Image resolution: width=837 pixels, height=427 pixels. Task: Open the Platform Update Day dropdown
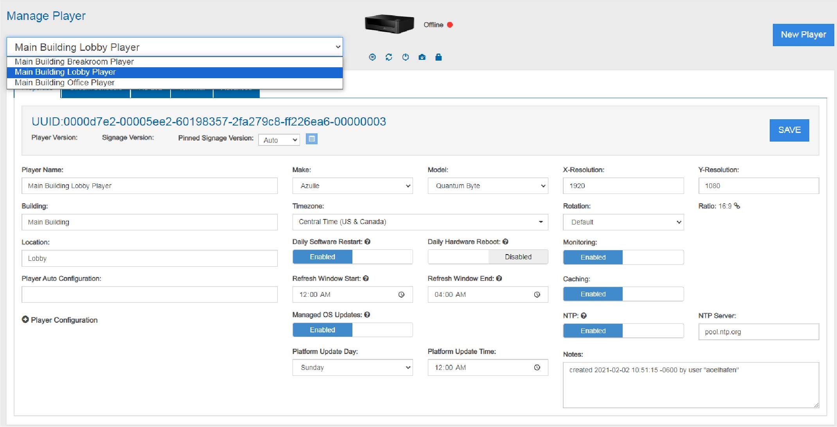click(352, 368)
